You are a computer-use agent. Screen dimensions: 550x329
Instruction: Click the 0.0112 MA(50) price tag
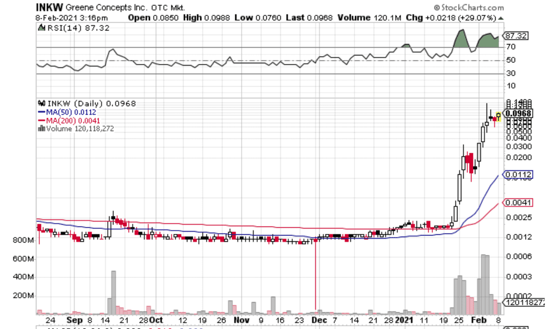(x=518, y=175)
